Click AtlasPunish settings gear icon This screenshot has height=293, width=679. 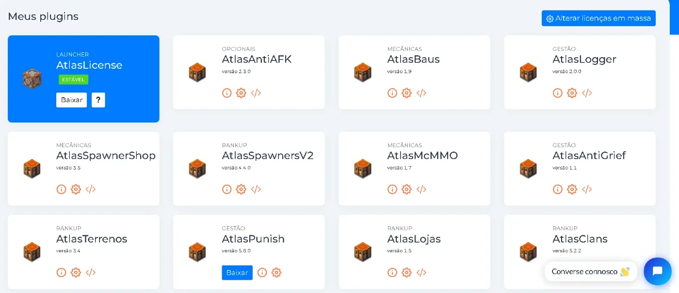(x=276, y=273)
